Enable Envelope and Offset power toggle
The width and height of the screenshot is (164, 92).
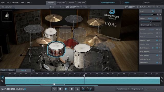tap(157, 33)
